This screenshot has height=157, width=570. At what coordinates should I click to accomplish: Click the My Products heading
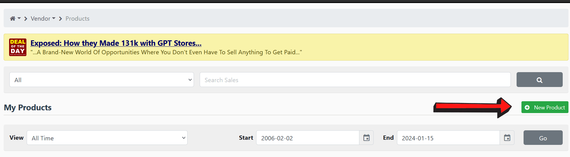(x=28, y=108)
